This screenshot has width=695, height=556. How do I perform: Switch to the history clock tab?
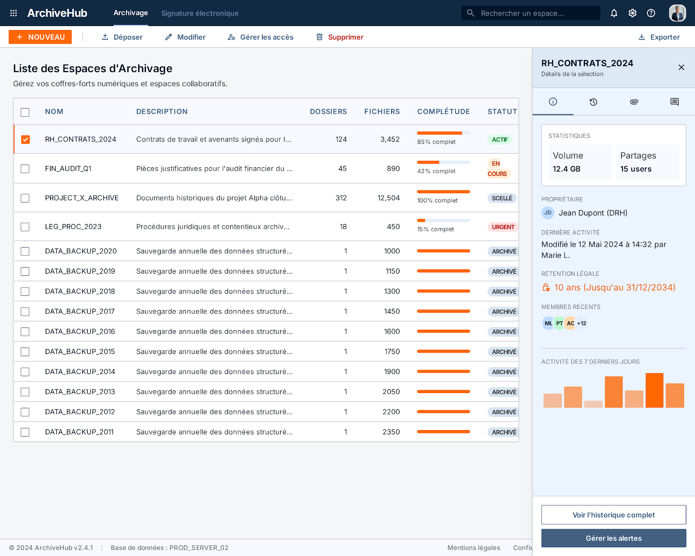click(593, 102)
